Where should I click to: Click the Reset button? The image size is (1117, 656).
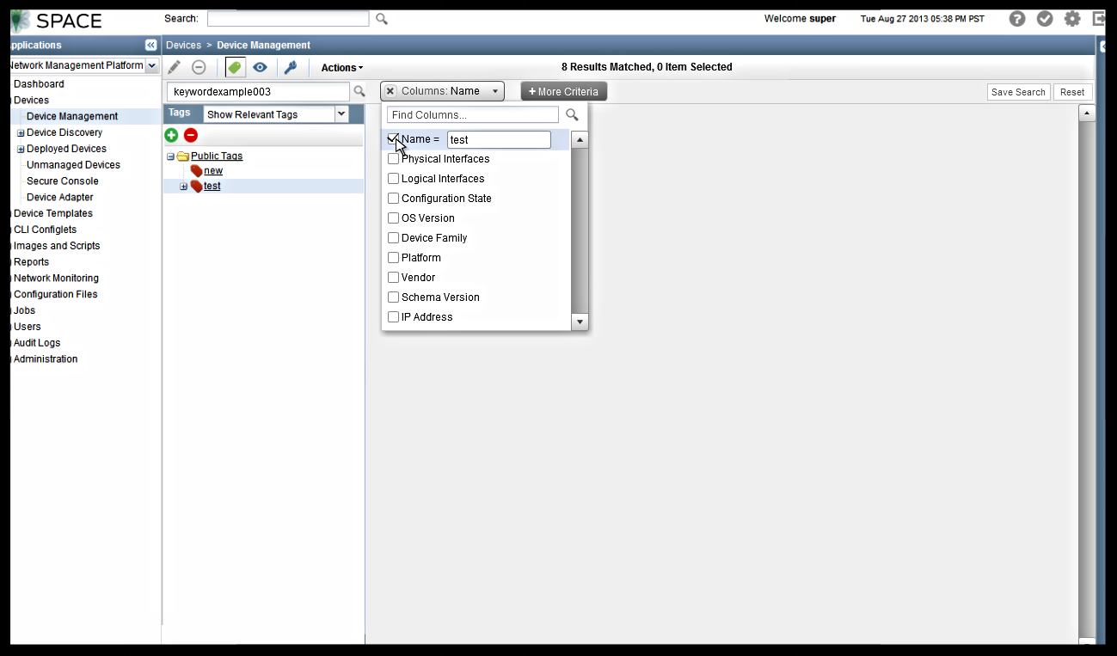pos(1072,92)
